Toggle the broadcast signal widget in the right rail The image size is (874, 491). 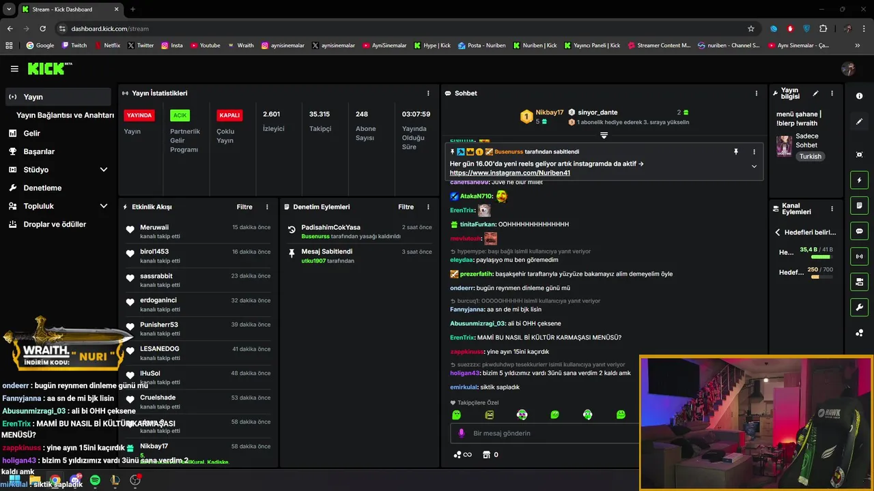[x=859, y=256]
